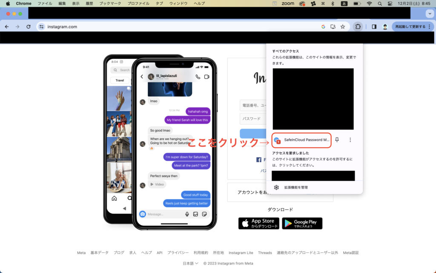Open the Apple menu
436x273 pixels.
coord(8,3)
